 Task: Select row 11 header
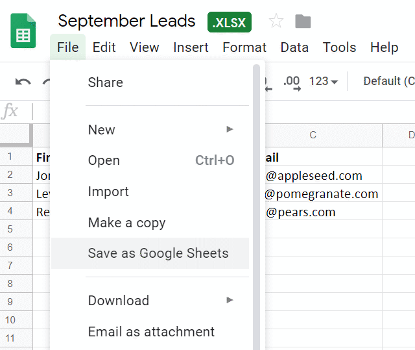click(16, 338)
